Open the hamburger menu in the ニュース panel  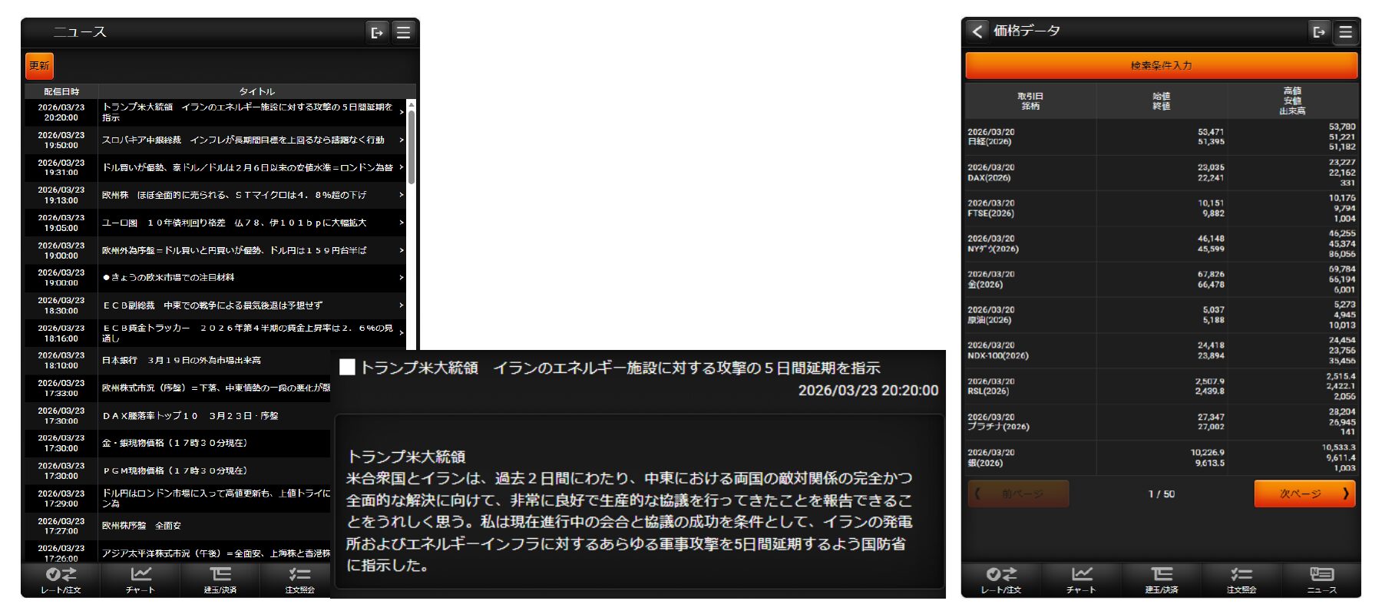403,32
